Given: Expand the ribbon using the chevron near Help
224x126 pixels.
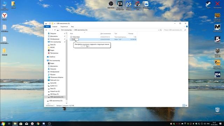Looking at the screenshot, I should click(184, 27).
